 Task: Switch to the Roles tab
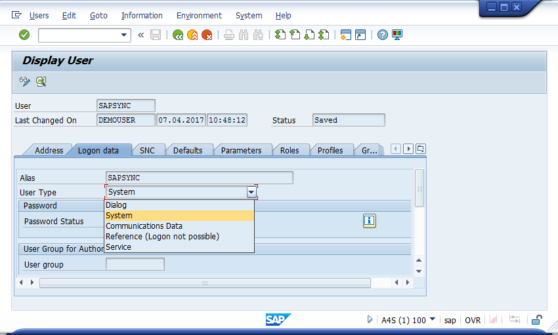(290, 150)
